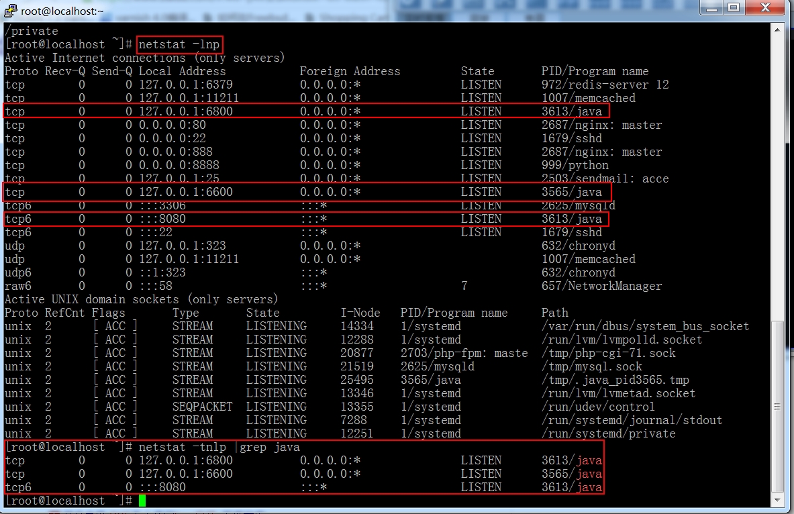Select the nginx master row on 0.0.0.0:80
This screenshot has width=794, height=514.
333,125
